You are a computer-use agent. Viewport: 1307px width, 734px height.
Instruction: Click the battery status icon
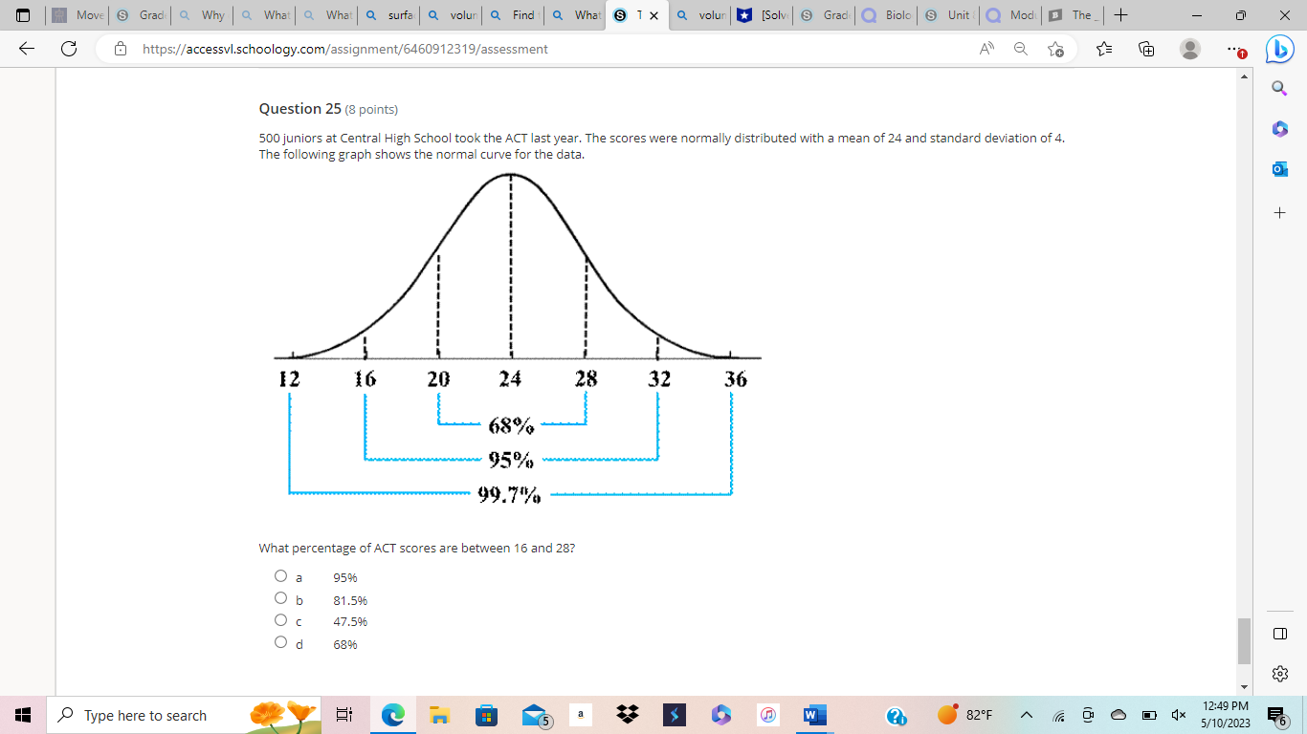click(1149, 715)
